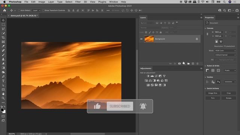Select the Horizontal Type tool
The height and width of the screenshot is (135, 240).
click(3, 81)
